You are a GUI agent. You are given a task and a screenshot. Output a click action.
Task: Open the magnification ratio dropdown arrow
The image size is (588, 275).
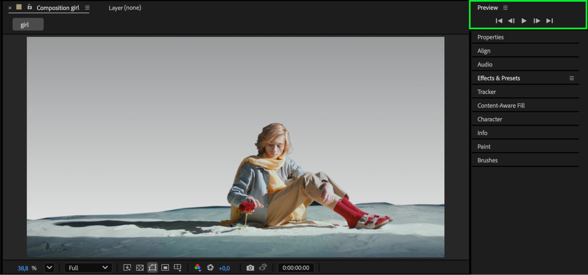(49, 268)
